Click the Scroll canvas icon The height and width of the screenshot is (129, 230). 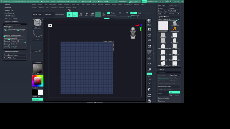(x=149, y=29)
